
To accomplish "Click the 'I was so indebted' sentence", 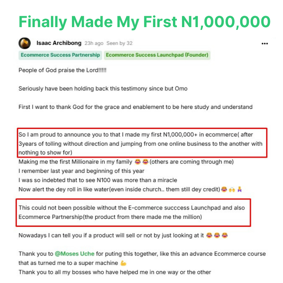I will [97, 180].
